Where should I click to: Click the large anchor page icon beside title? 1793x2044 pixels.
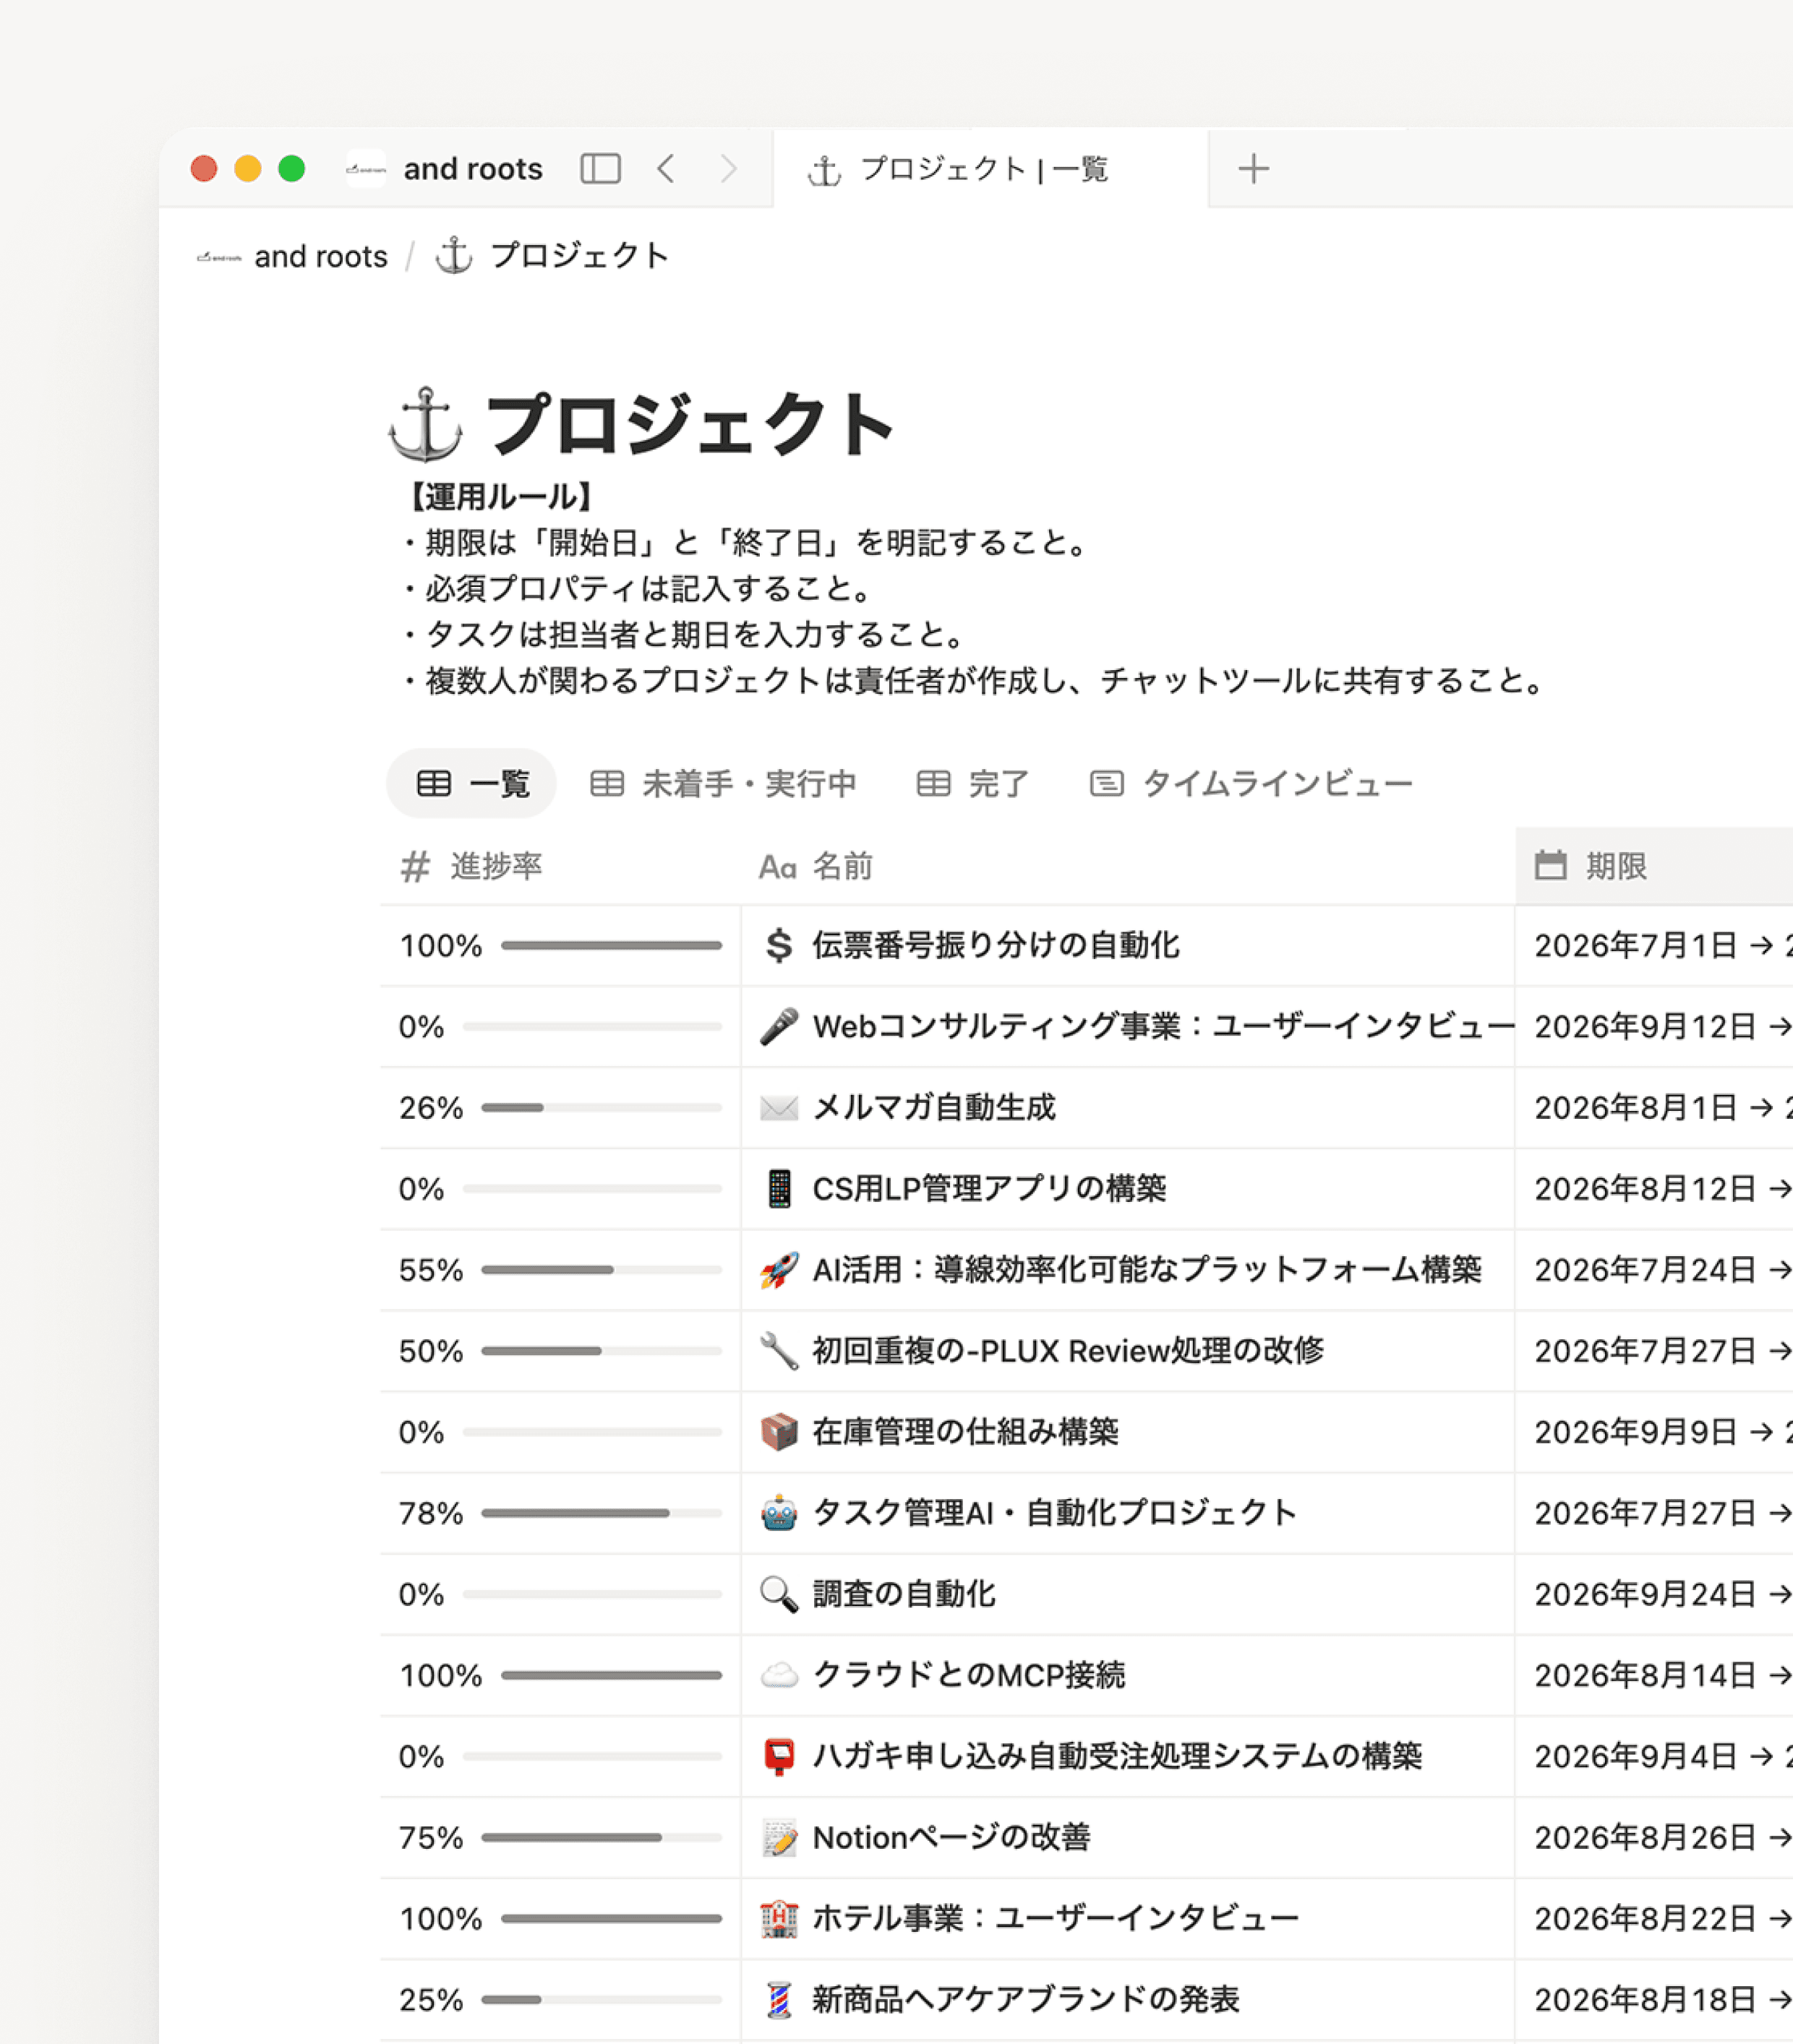pos(427,425)
